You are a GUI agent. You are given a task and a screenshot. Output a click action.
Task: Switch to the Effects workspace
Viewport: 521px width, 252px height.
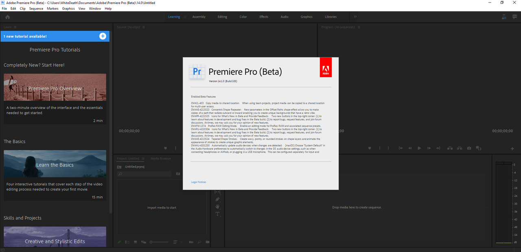click(x=264, y=17)
